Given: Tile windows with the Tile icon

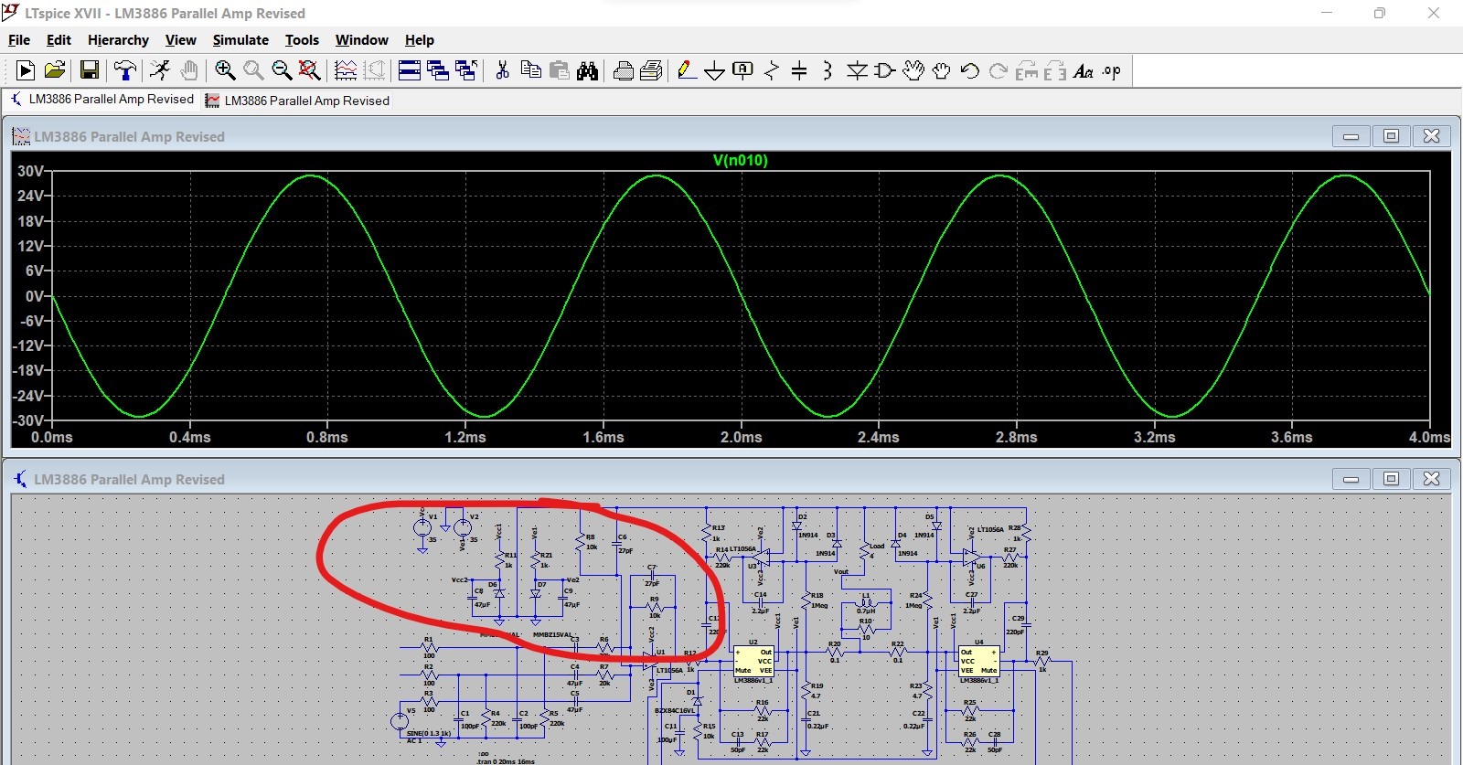Looking at the screenshot, I should coord(410,70).
